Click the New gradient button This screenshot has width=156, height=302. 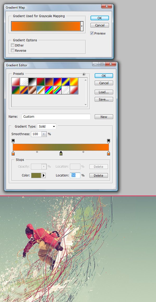click(104, 117)
